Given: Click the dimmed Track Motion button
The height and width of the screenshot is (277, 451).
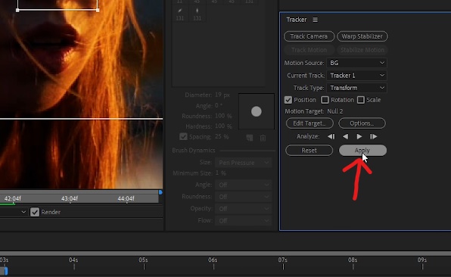Looking at the screenshot, I should (309, 50).
